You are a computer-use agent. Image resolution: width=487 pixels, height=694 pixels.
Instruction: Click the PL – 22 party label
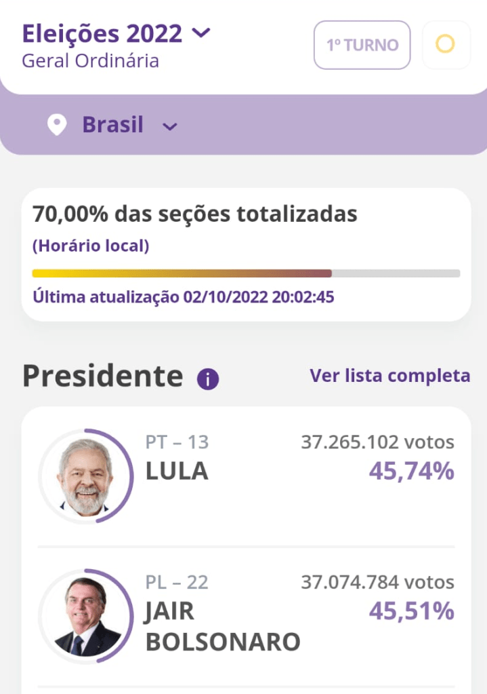point(177,582)
